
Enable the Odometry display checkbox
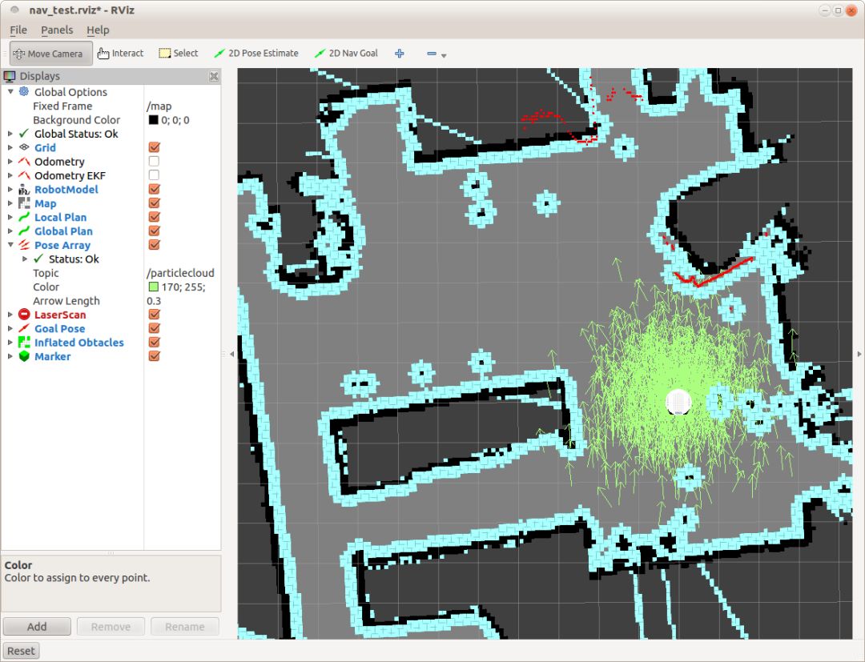point(154,162)
